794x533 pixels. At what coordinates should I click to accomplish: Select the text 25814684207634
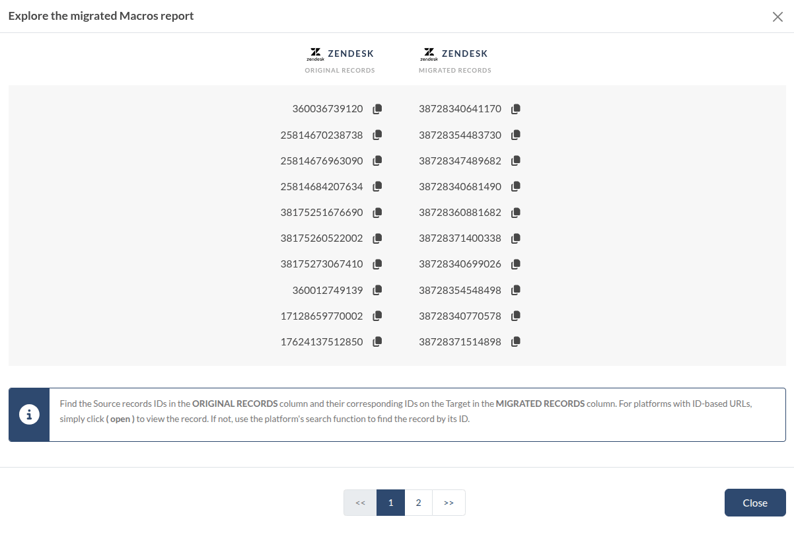322,187
